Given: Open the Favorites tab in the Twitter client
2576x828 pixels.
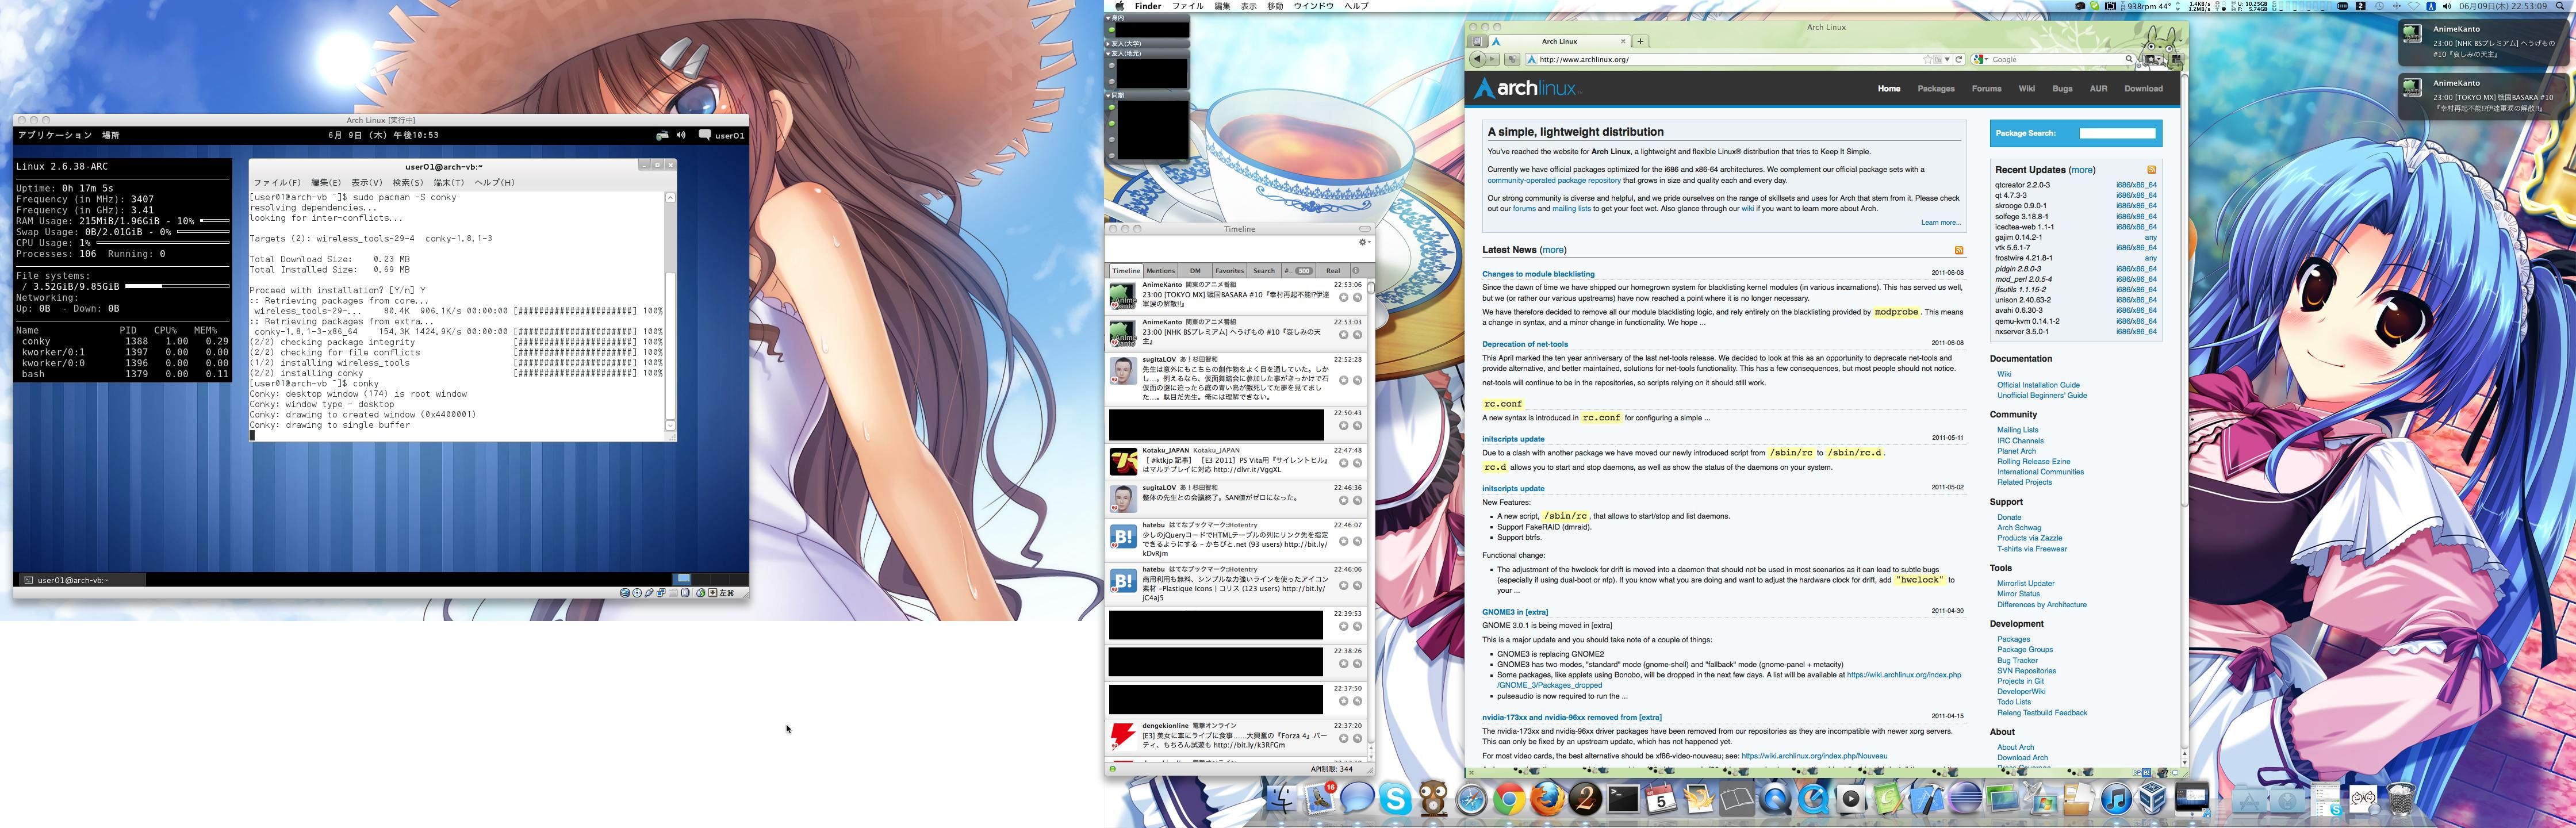Looking at the screenshot, I should pyautogui.click(x=1229, y=271).
